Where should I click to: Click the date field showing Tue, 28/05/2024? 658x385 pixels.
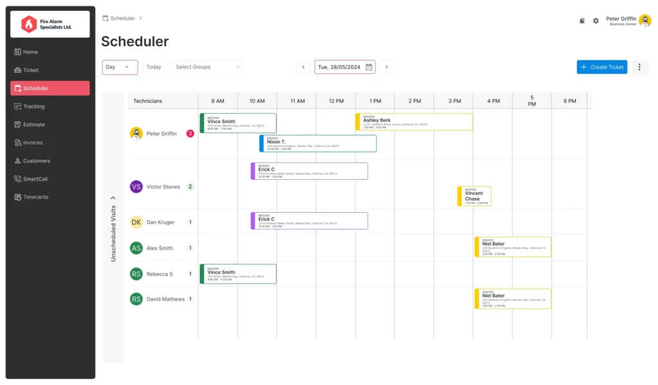339,67
